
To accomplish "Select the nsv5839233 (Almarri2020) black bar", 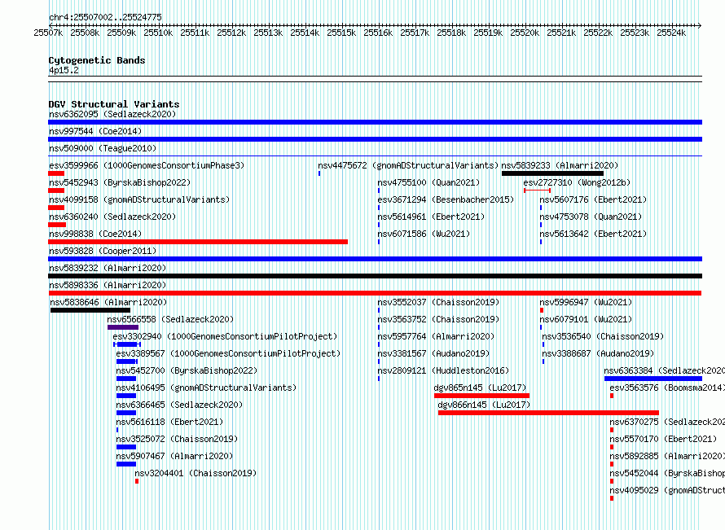I will click(x=552, y=173).
